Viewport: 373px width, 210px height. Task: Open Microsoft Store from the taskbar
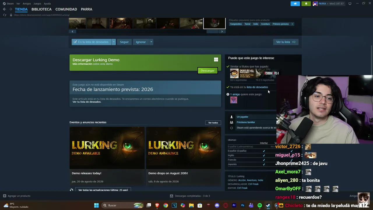[x=200, y=205]
